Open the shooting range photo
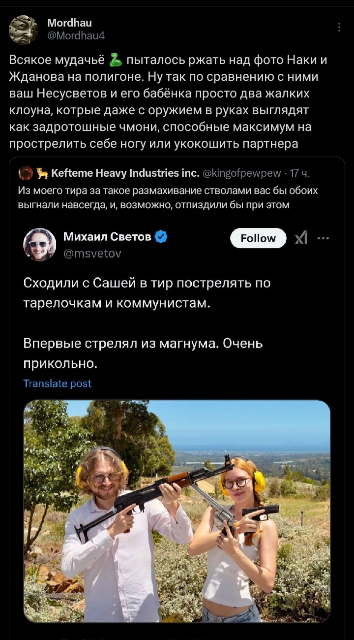Viewport: 354px width, 640px height. coord(177,511)
